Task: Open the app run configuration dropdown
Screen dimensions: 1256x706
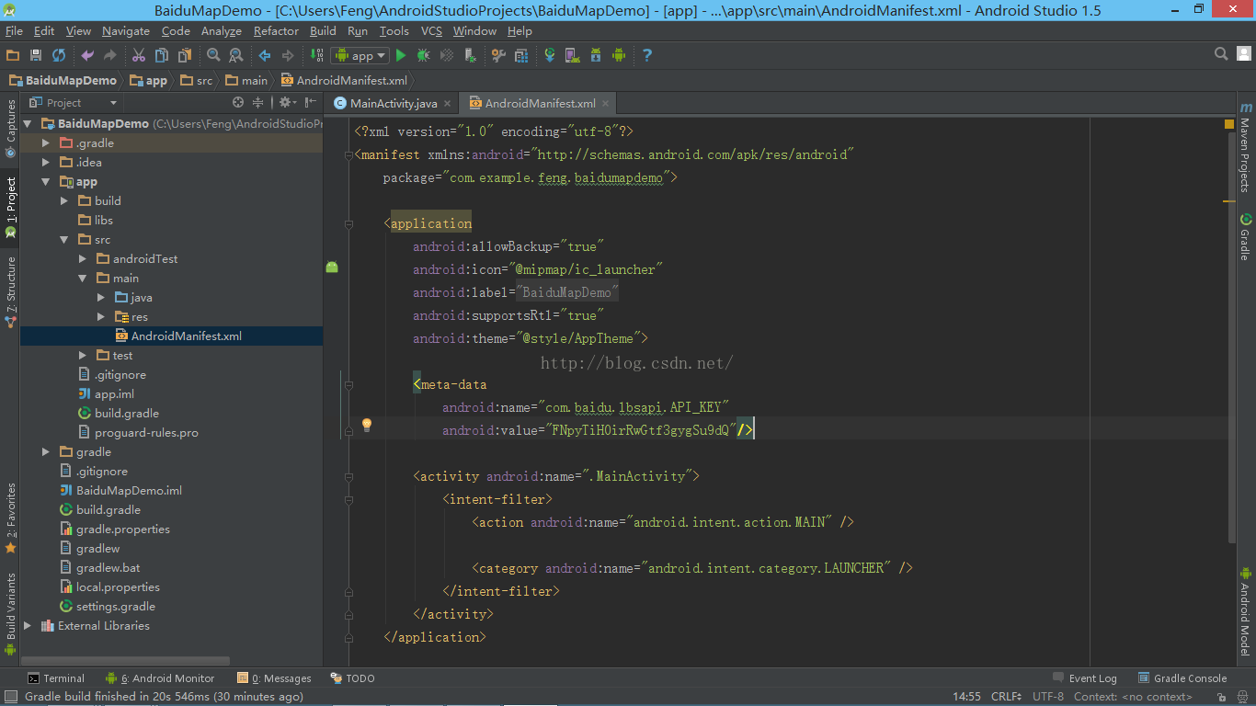Action: pyautogui.click(x=360, y=55)
